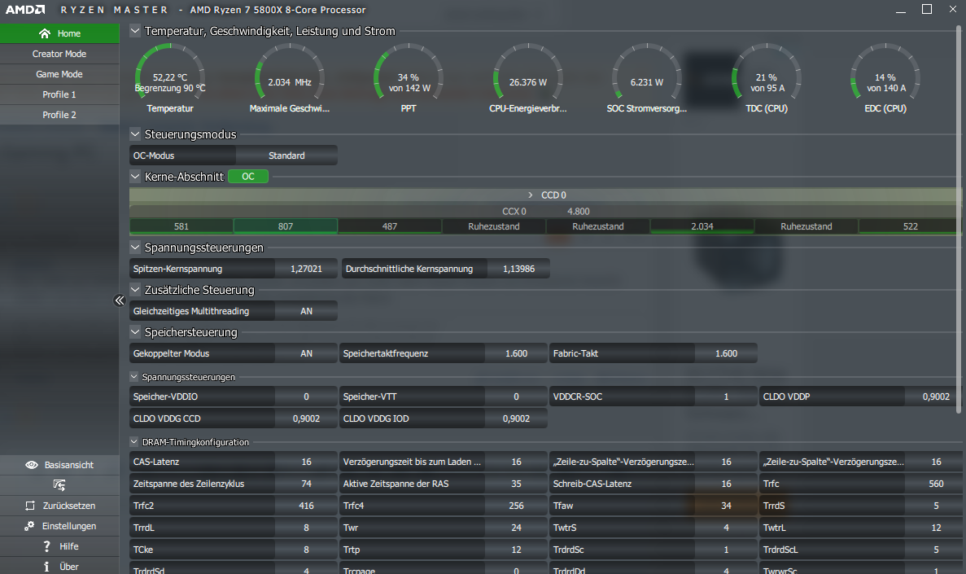This screenshot has width=966, height=574.
Task: Click the Zurücksetzen reset icon
Action: point(29,506)
